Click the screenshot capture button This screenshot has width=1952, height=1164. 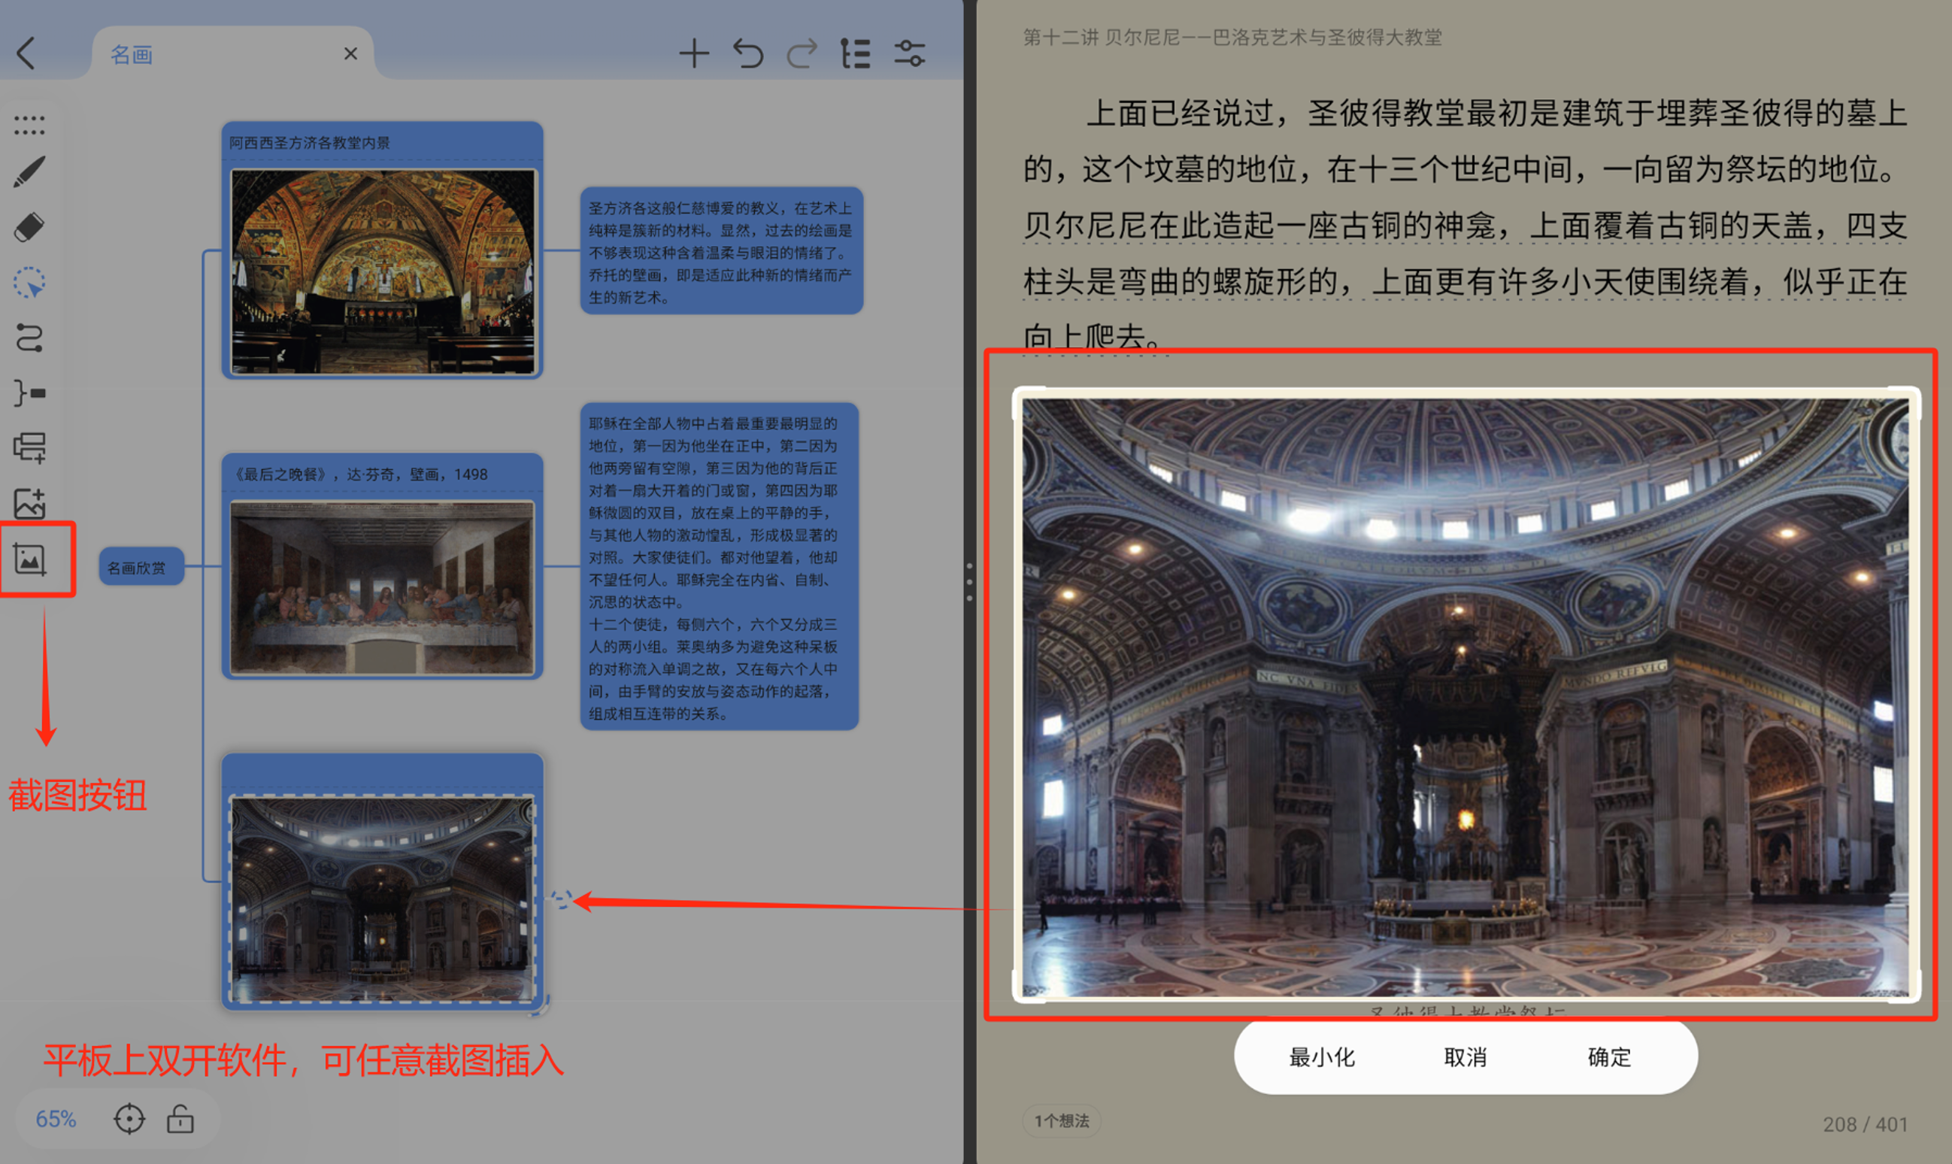pyautogui.click(x=31, y=560)
